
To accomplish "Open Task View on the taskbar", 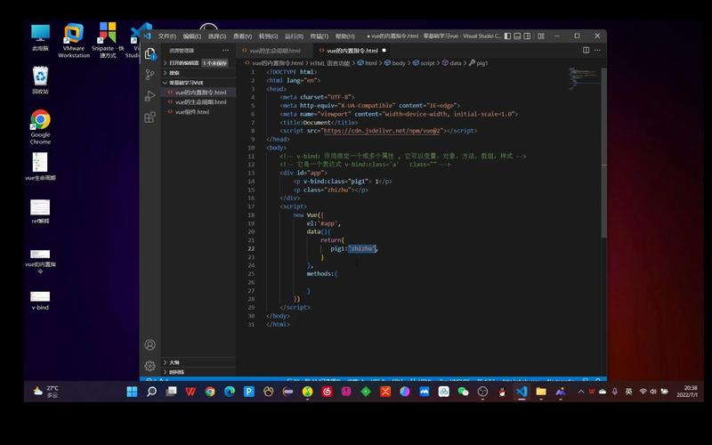I will click(x=171, y=392).
